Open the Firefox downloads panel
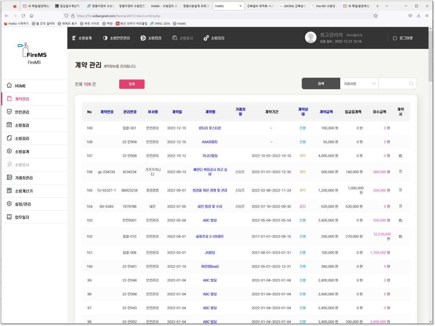Screen dimensions: 435x326 click(x=419, y=16)
